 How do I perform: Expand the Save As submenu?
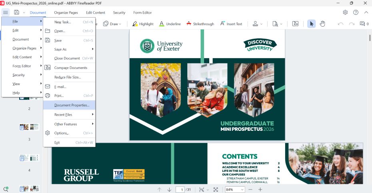pos(69,49)
